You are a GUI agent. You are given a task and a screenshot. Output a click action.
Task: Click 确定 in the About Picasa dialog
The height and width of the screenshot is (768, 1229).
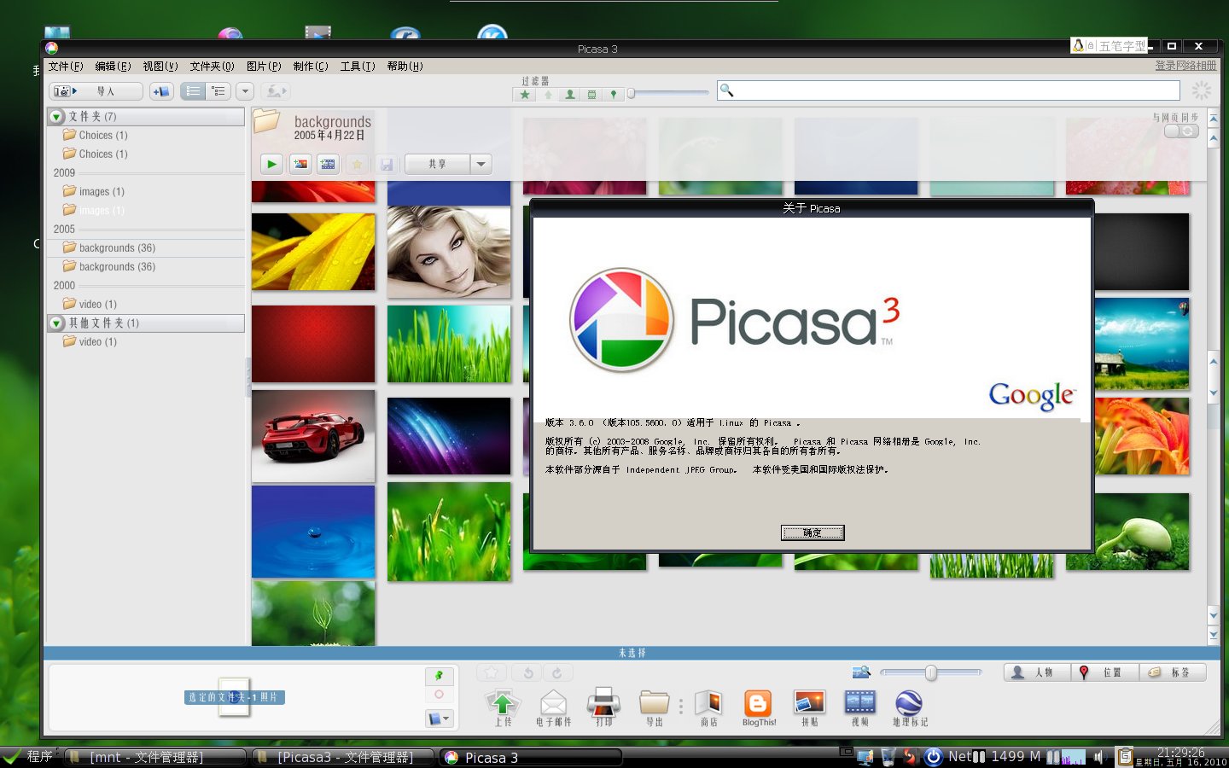tap(813, 532)
